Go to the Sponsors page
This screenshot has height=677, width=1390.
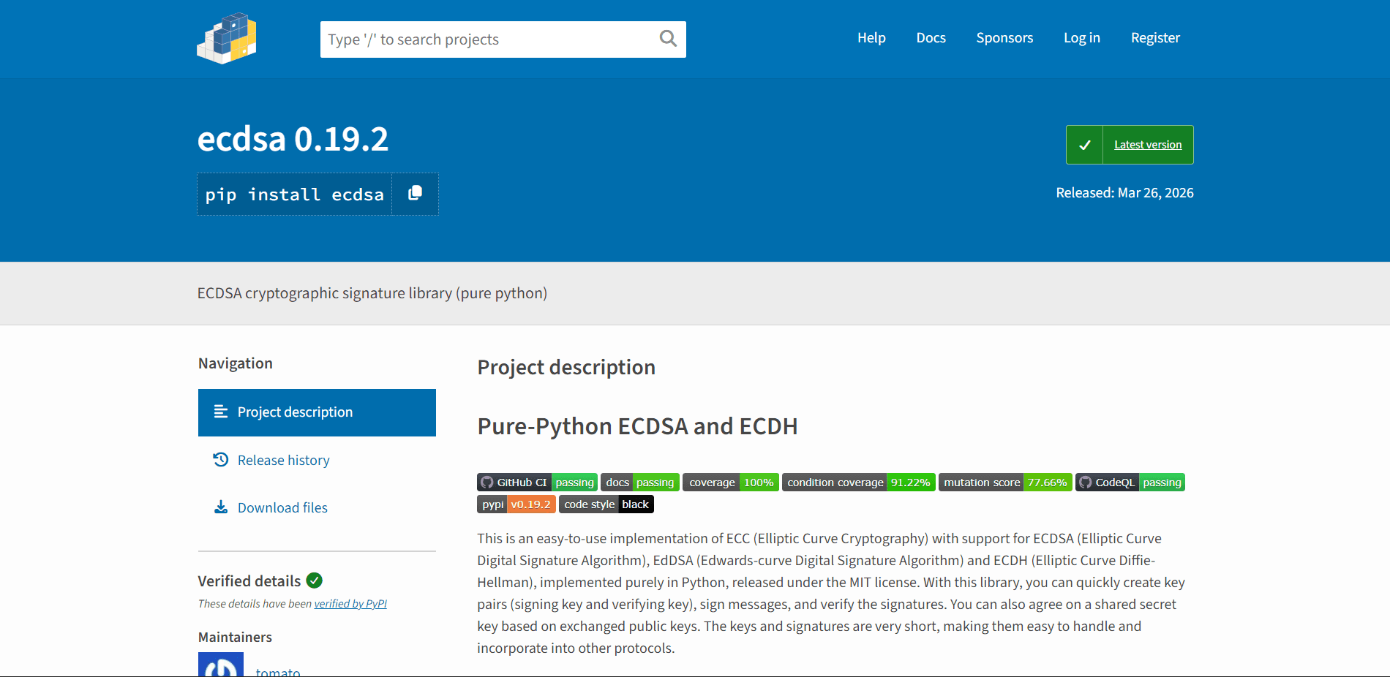pyautogui.click(x=1004, y=37)
